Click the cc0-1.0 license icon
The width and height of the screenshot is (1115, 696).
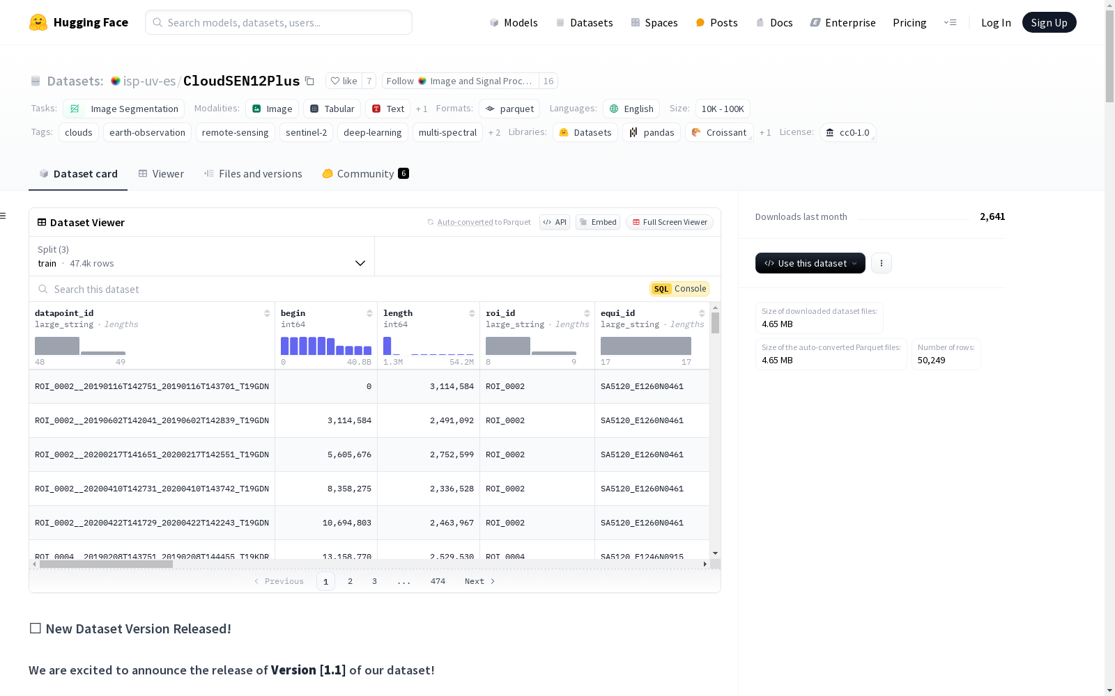pos(829,132)
